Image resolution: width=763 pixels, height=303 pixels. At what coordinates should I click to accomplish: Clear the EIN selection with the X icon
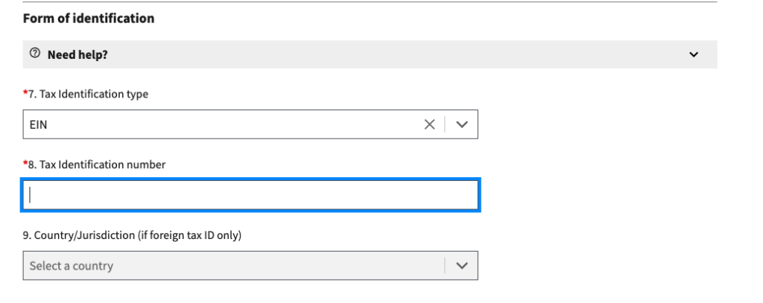(x=429, y=124)
